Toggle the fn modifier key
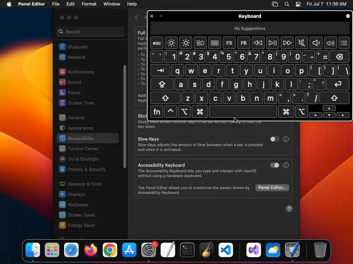 [x=157, y=112]
